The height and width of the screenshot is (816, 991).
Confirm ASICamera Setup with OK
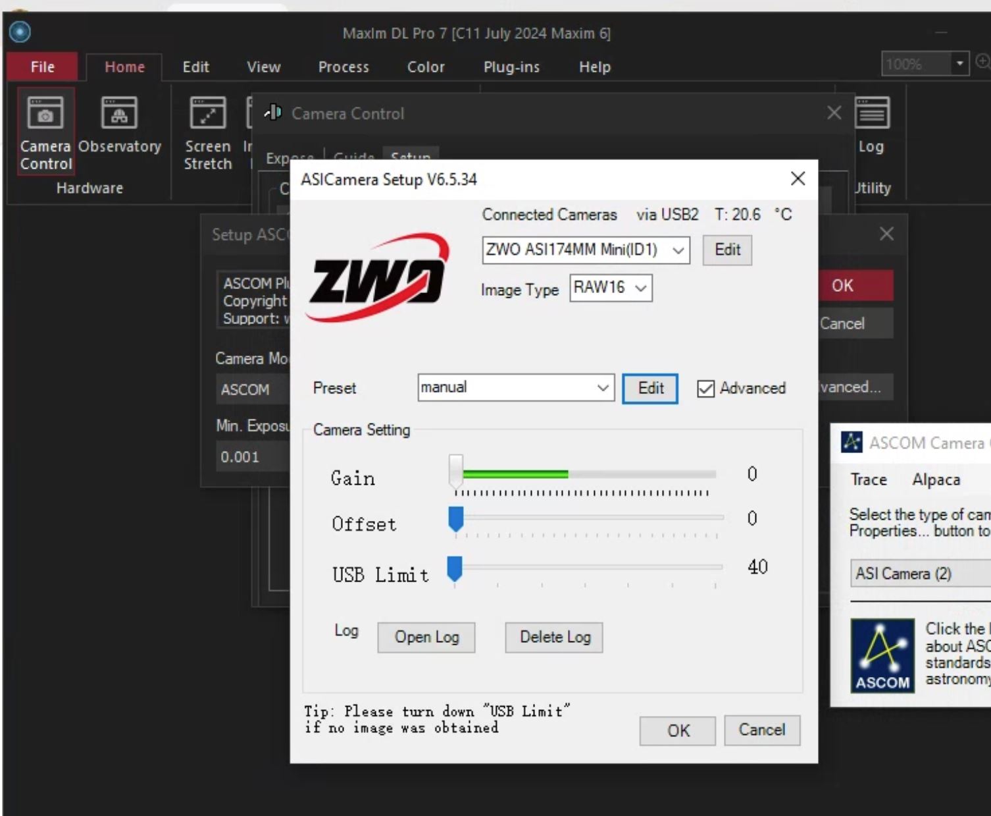click(x=678, y=730)
